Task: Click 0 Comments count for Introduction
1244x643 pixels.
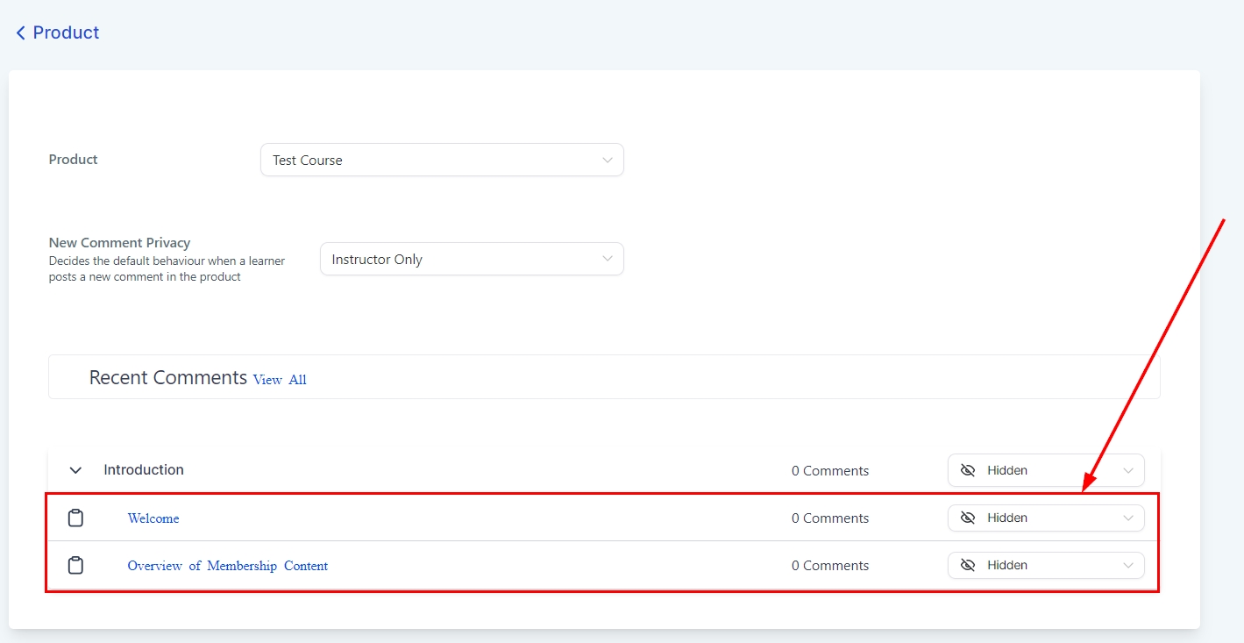Action: pos(830,471)
